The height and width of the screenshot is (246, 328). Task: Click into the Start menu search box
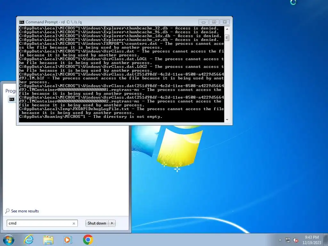[x=42, y=223]
